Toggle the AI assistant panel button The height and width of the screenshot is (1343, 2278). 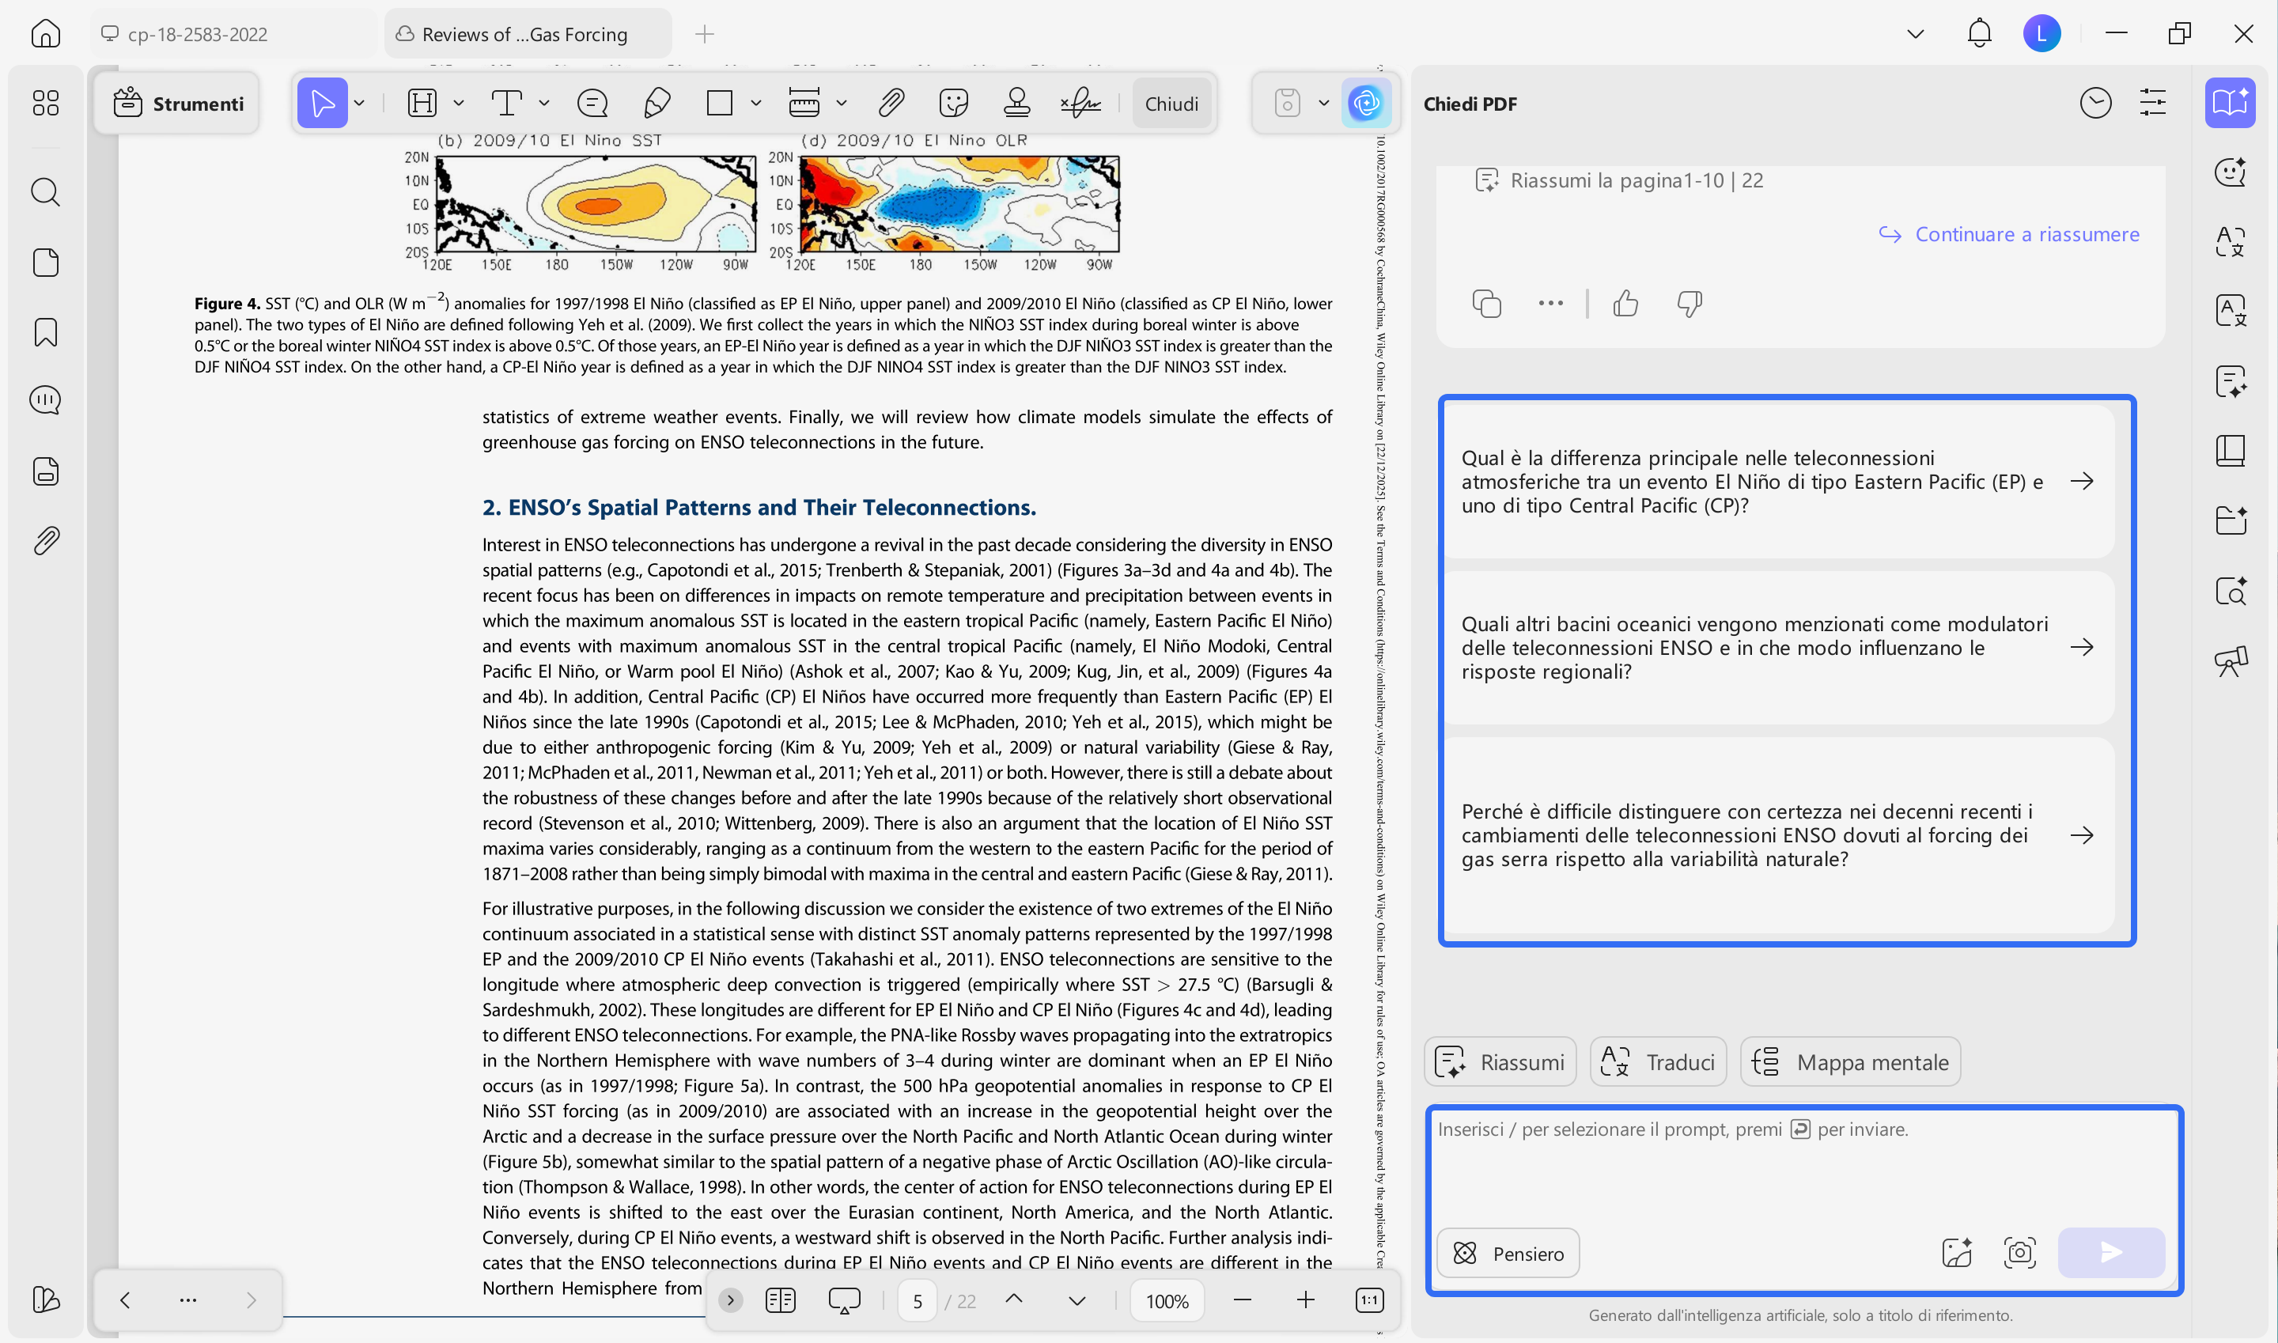(x=1366, y=103)
